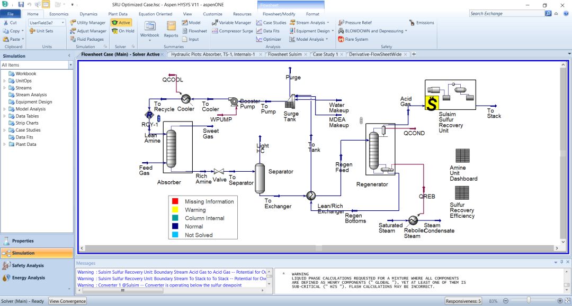The width and height of the screenshot is (572, 306).
Task: Open the Adjust Manager
Action: click(x=88, y=31)
